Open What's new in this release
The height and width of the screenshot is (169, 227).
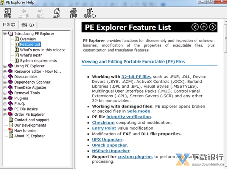(x=43, y=50)
